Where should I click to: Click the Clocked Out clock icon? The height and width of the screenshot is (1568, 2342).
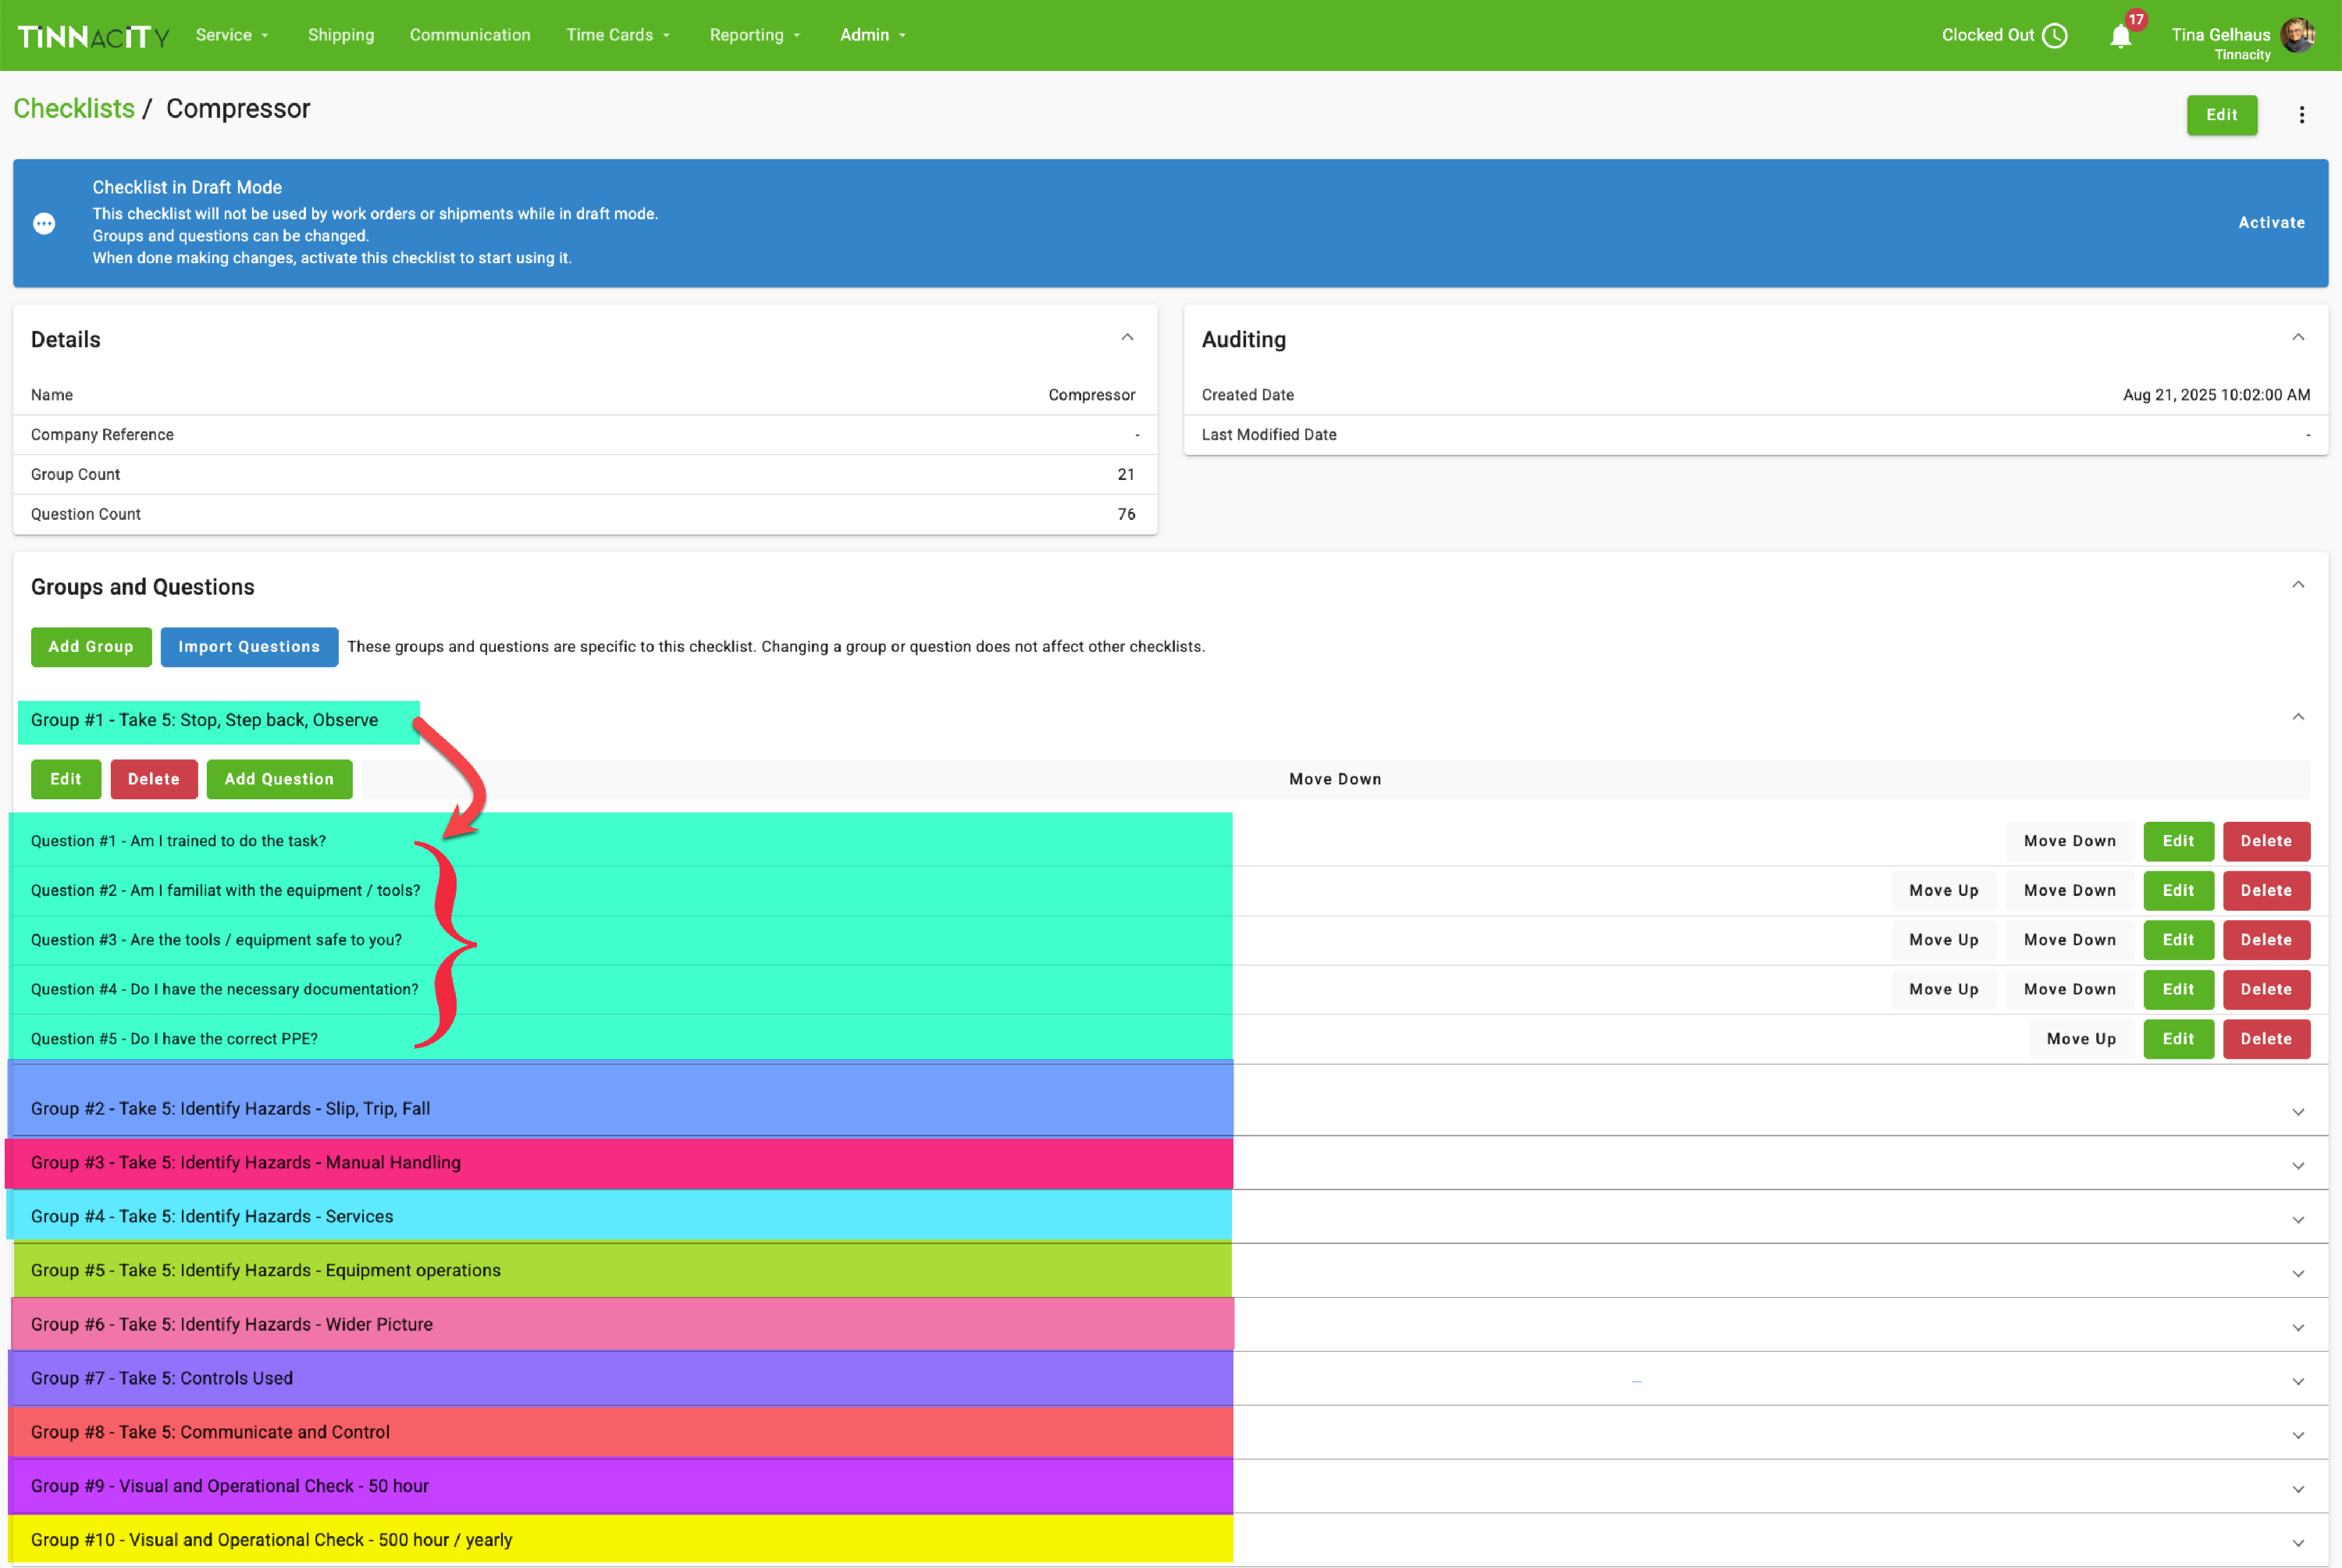coord(2055,35)
